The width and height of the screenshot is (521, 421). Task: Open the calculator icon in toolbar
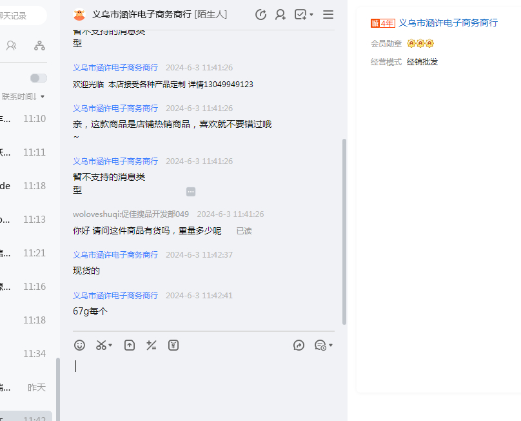(x=152, y=345)
